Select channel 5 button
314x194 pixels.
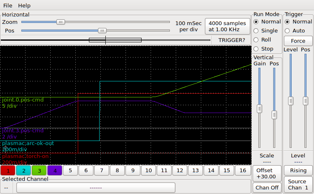70,171
